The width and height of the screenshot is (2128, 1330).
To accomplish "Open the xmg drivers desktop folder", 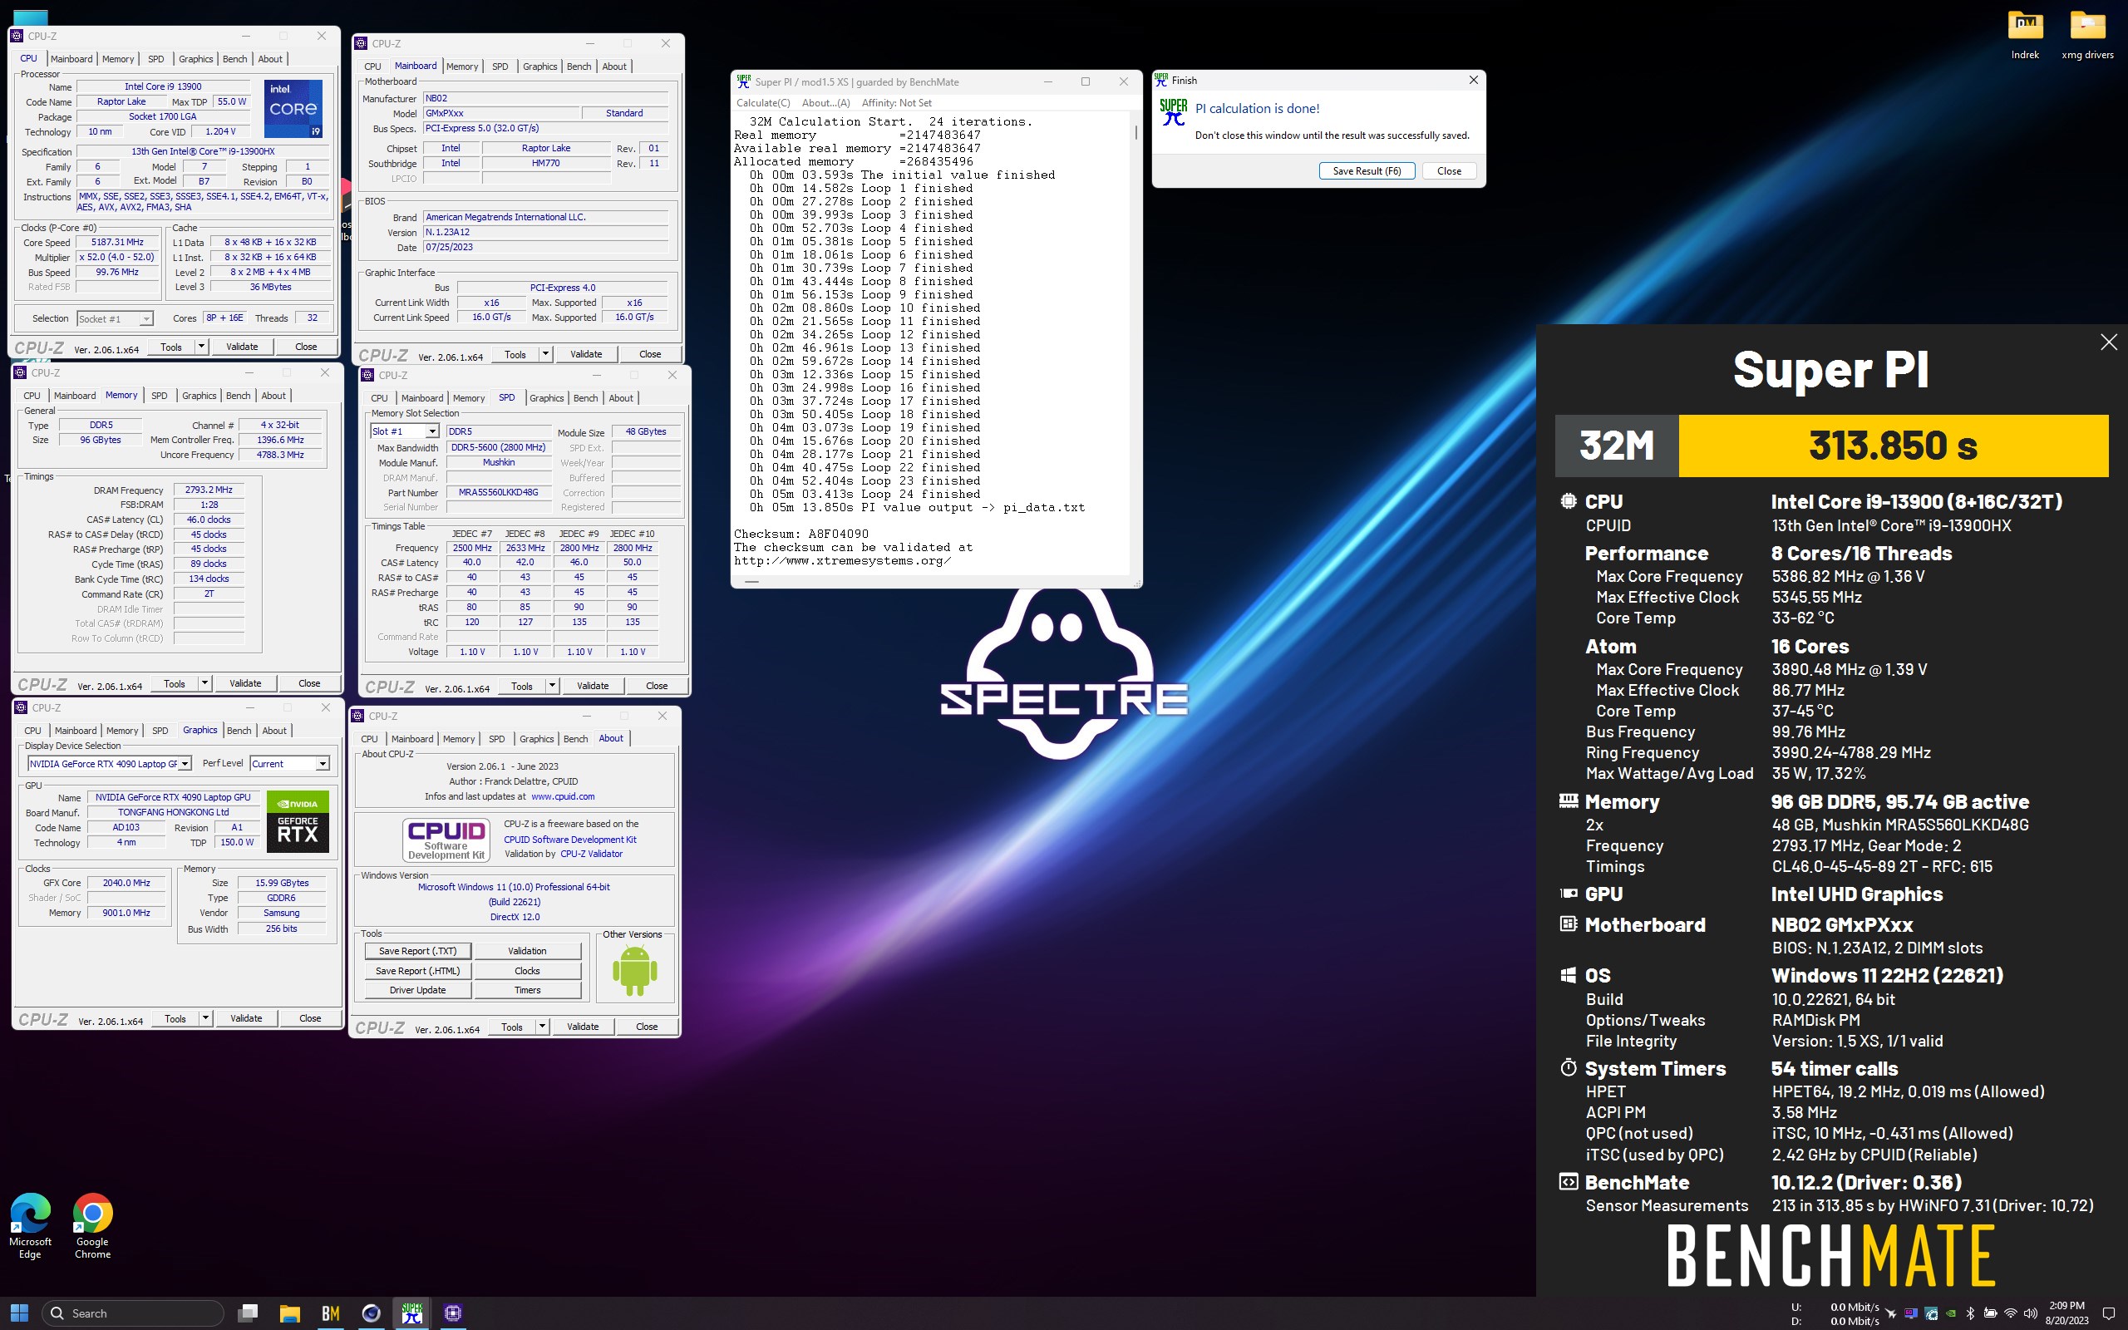I will [x=2087, y=34].
